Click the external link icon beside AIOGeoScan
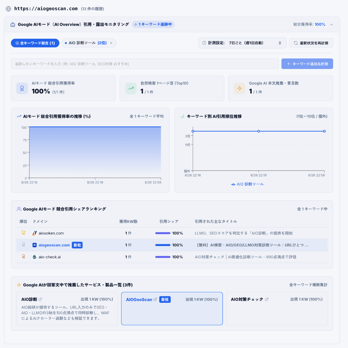This screenshot has width=348, height=348. click(x=155, y=299)
